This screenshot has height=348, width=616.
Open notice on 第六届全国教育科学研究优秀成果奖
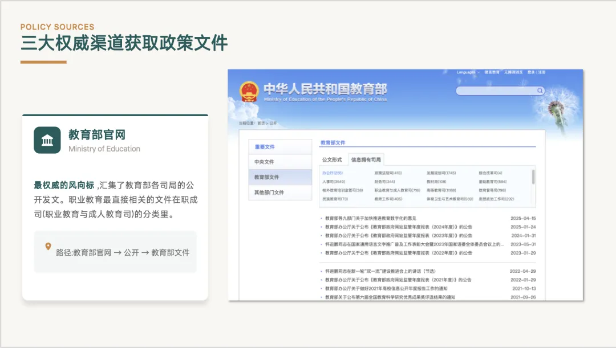click(x=390, y=297)
